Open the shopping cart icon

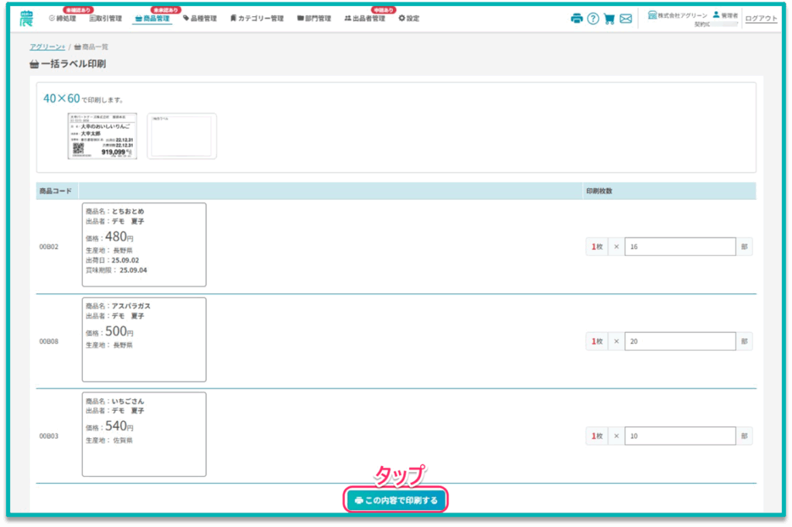click(x=609, y=19)
